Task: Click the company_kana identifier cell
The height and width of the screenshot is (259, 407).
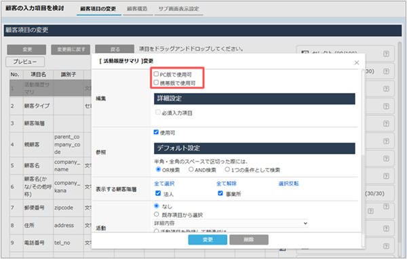Action: (x=69, y=187)
